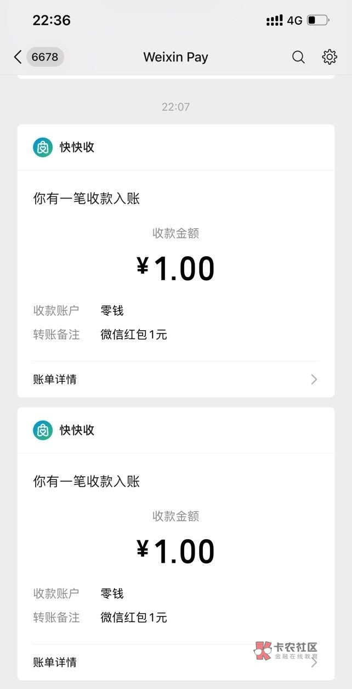This screenshot has height=689, width=352.
Task: Tap the first card's 你有一笔收款入账 heading
Action: pos(87,199)
